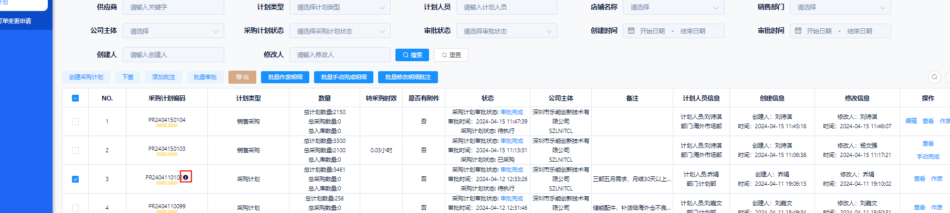Toggle the select-all checkbox in table header
The width and height of the screenshot is (950, 213).
tap(75, 98)
